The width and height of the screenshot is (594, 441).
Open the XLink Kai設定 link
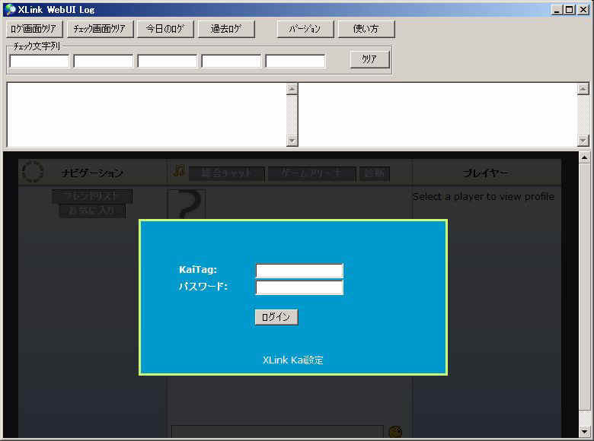point(293,360)
